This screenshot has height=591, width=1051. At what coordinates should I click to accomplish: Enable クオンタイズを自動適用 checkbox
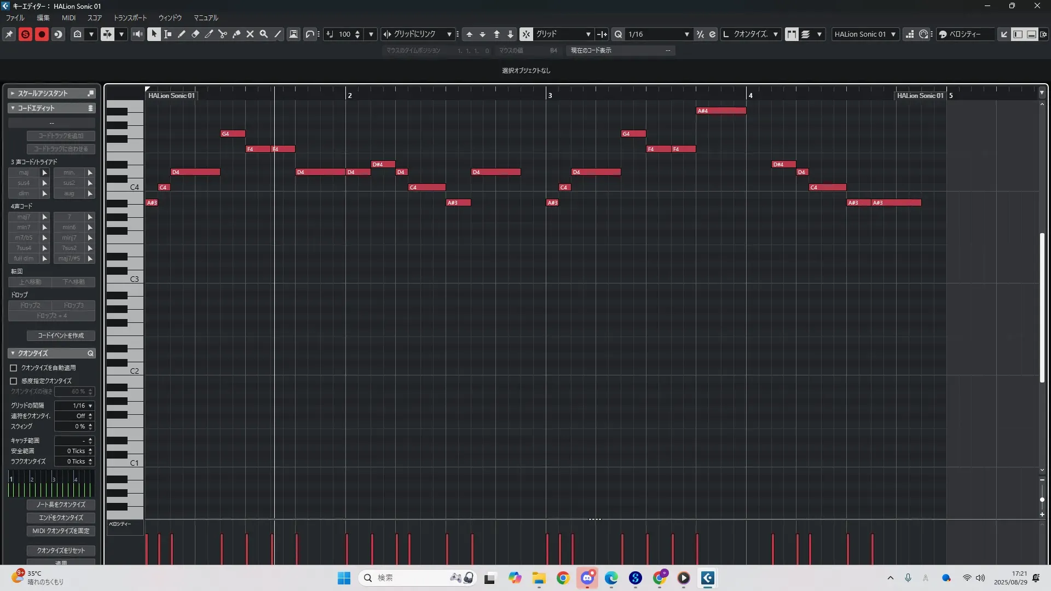(14, 368)
